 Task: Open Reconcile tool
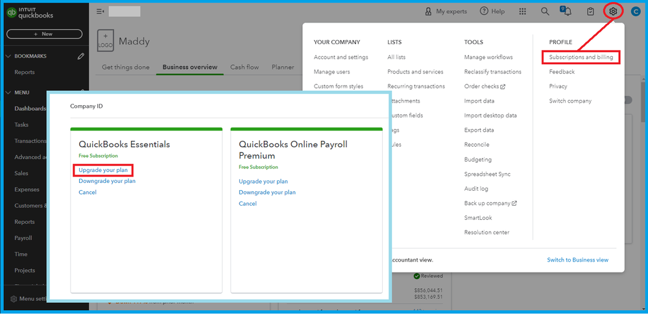[477, 145]
